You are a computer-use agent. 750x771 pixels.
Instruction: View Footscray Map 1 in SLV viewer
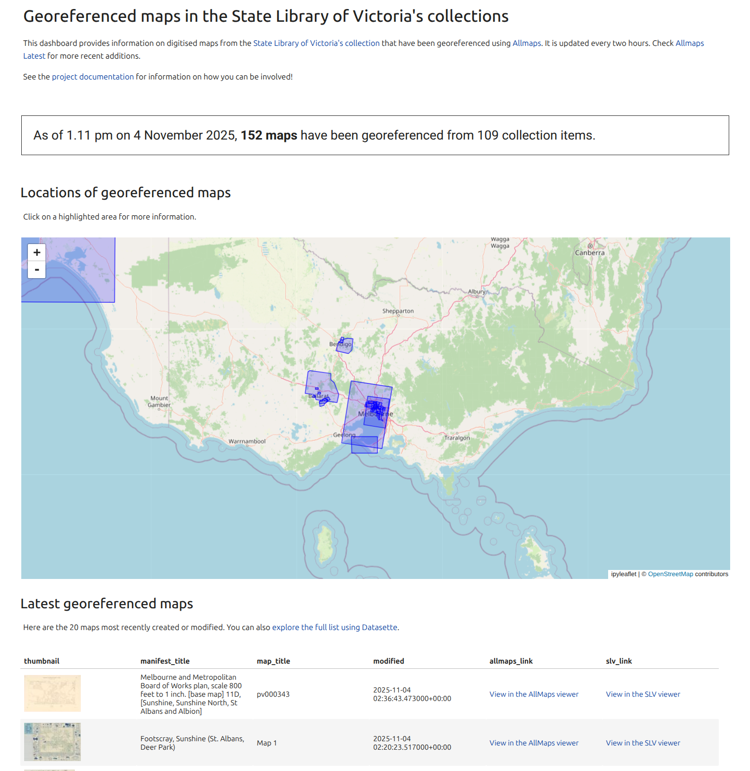[x=643, y=743]
